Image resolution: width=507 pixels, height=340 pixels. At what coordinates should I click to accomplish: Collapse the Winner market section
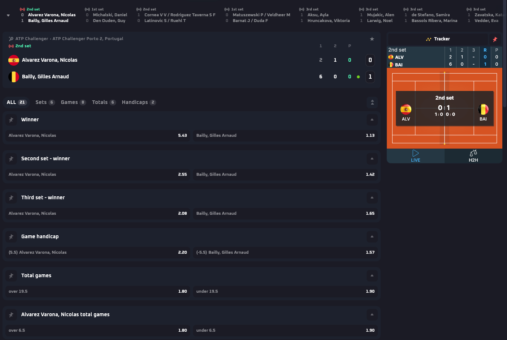point(372,120)
